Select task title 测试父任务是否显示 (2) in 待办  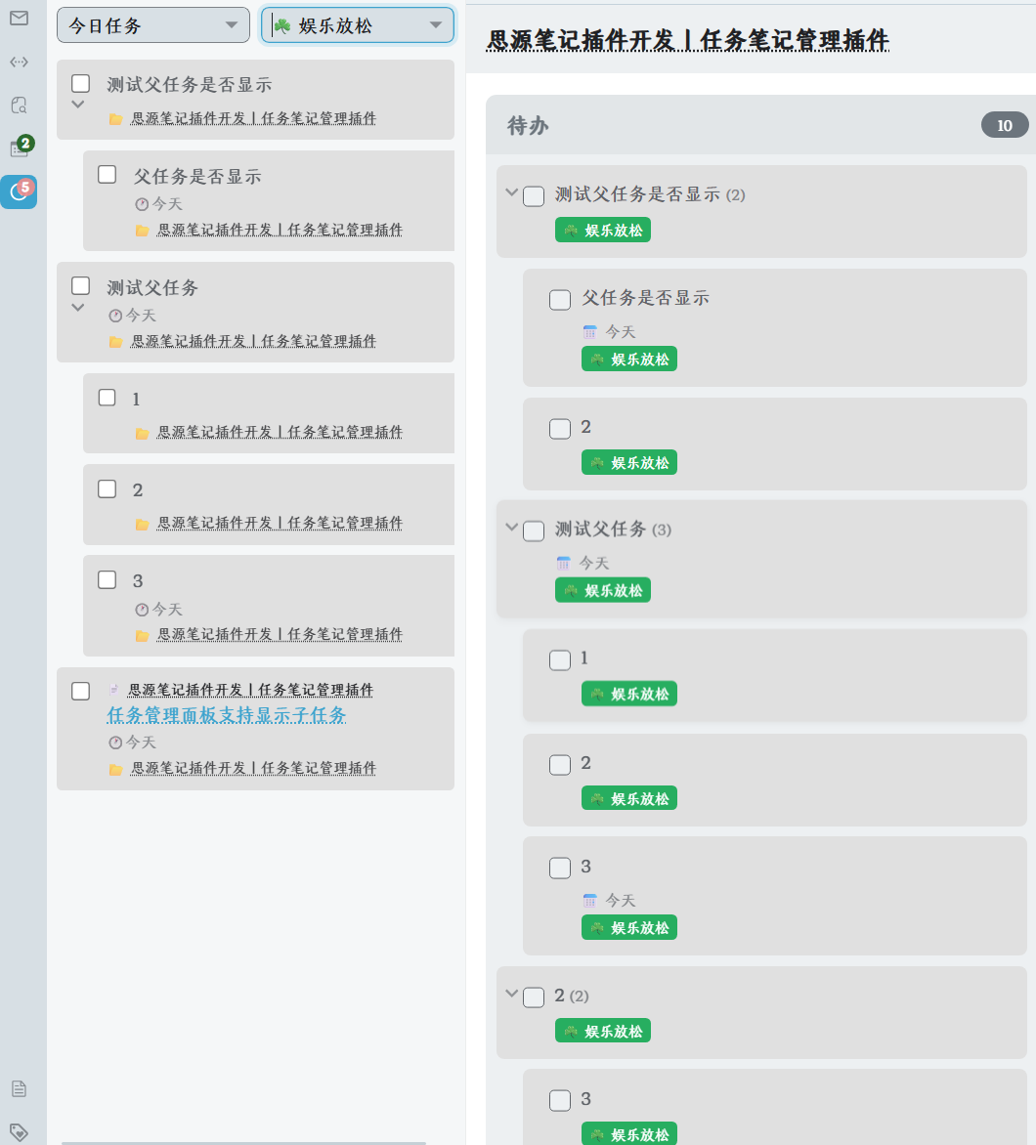pos(650,195)
